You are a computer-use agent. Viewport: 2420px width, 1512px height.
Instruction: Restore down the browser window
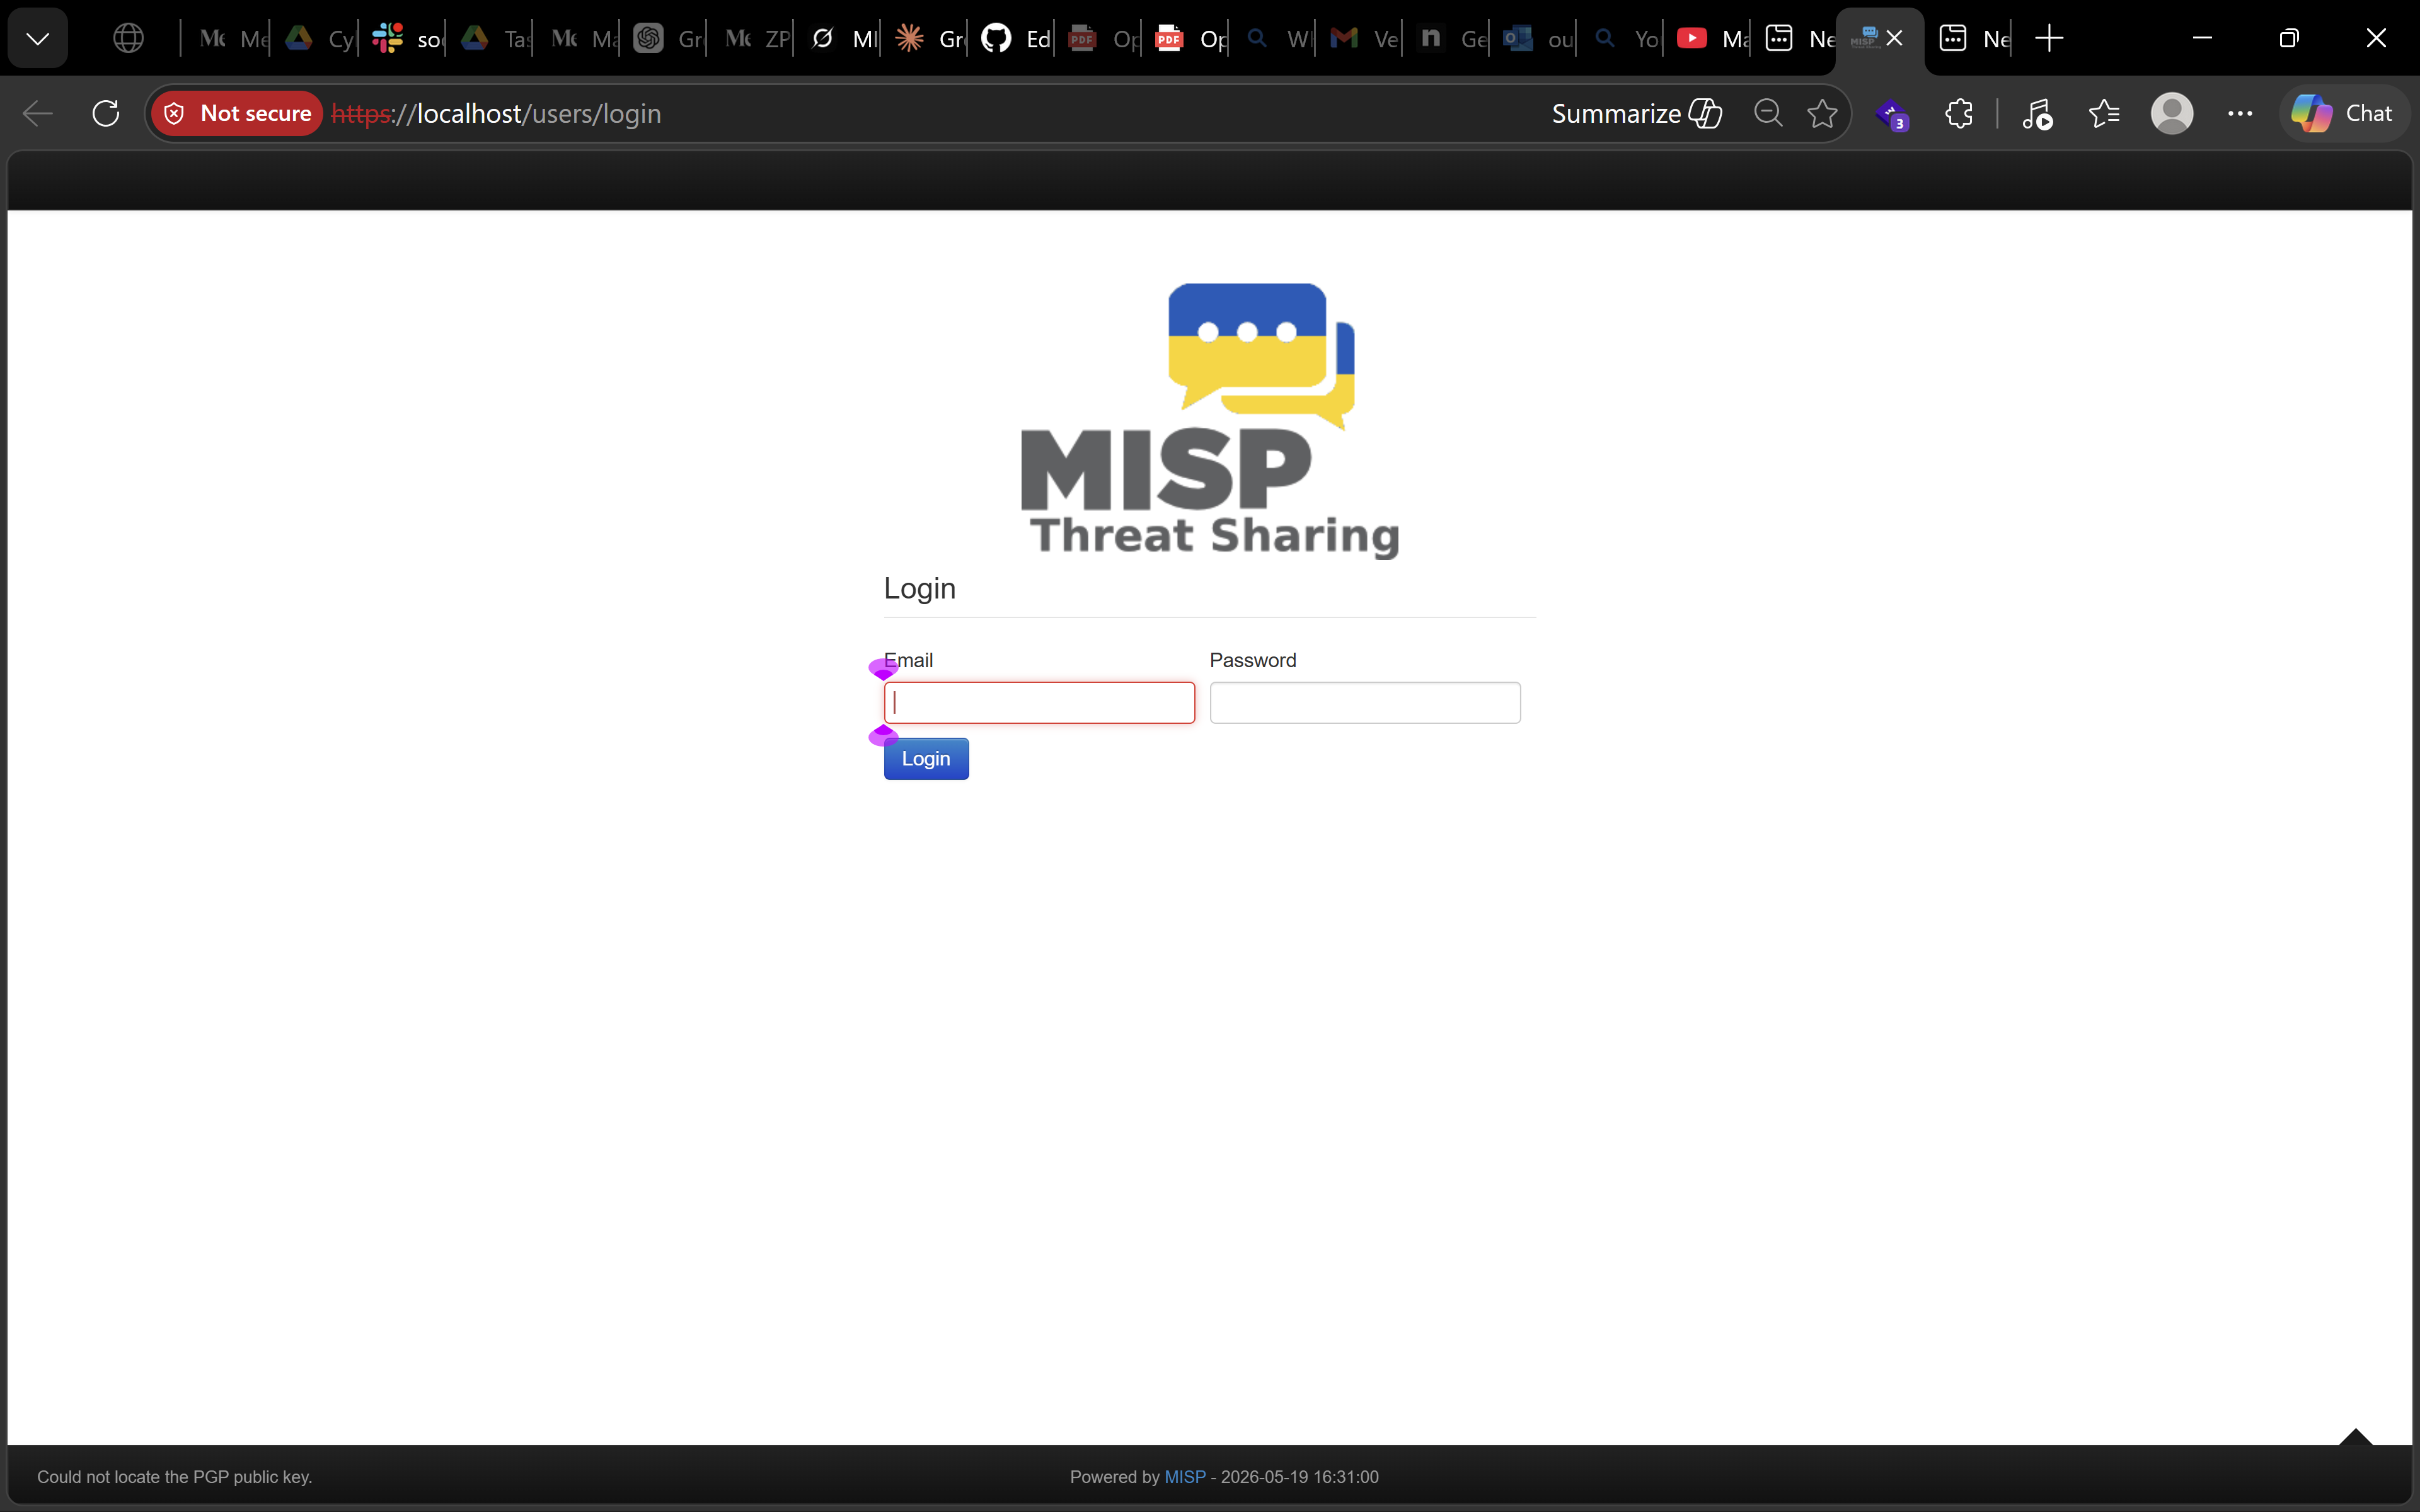tap(2289, 38)
